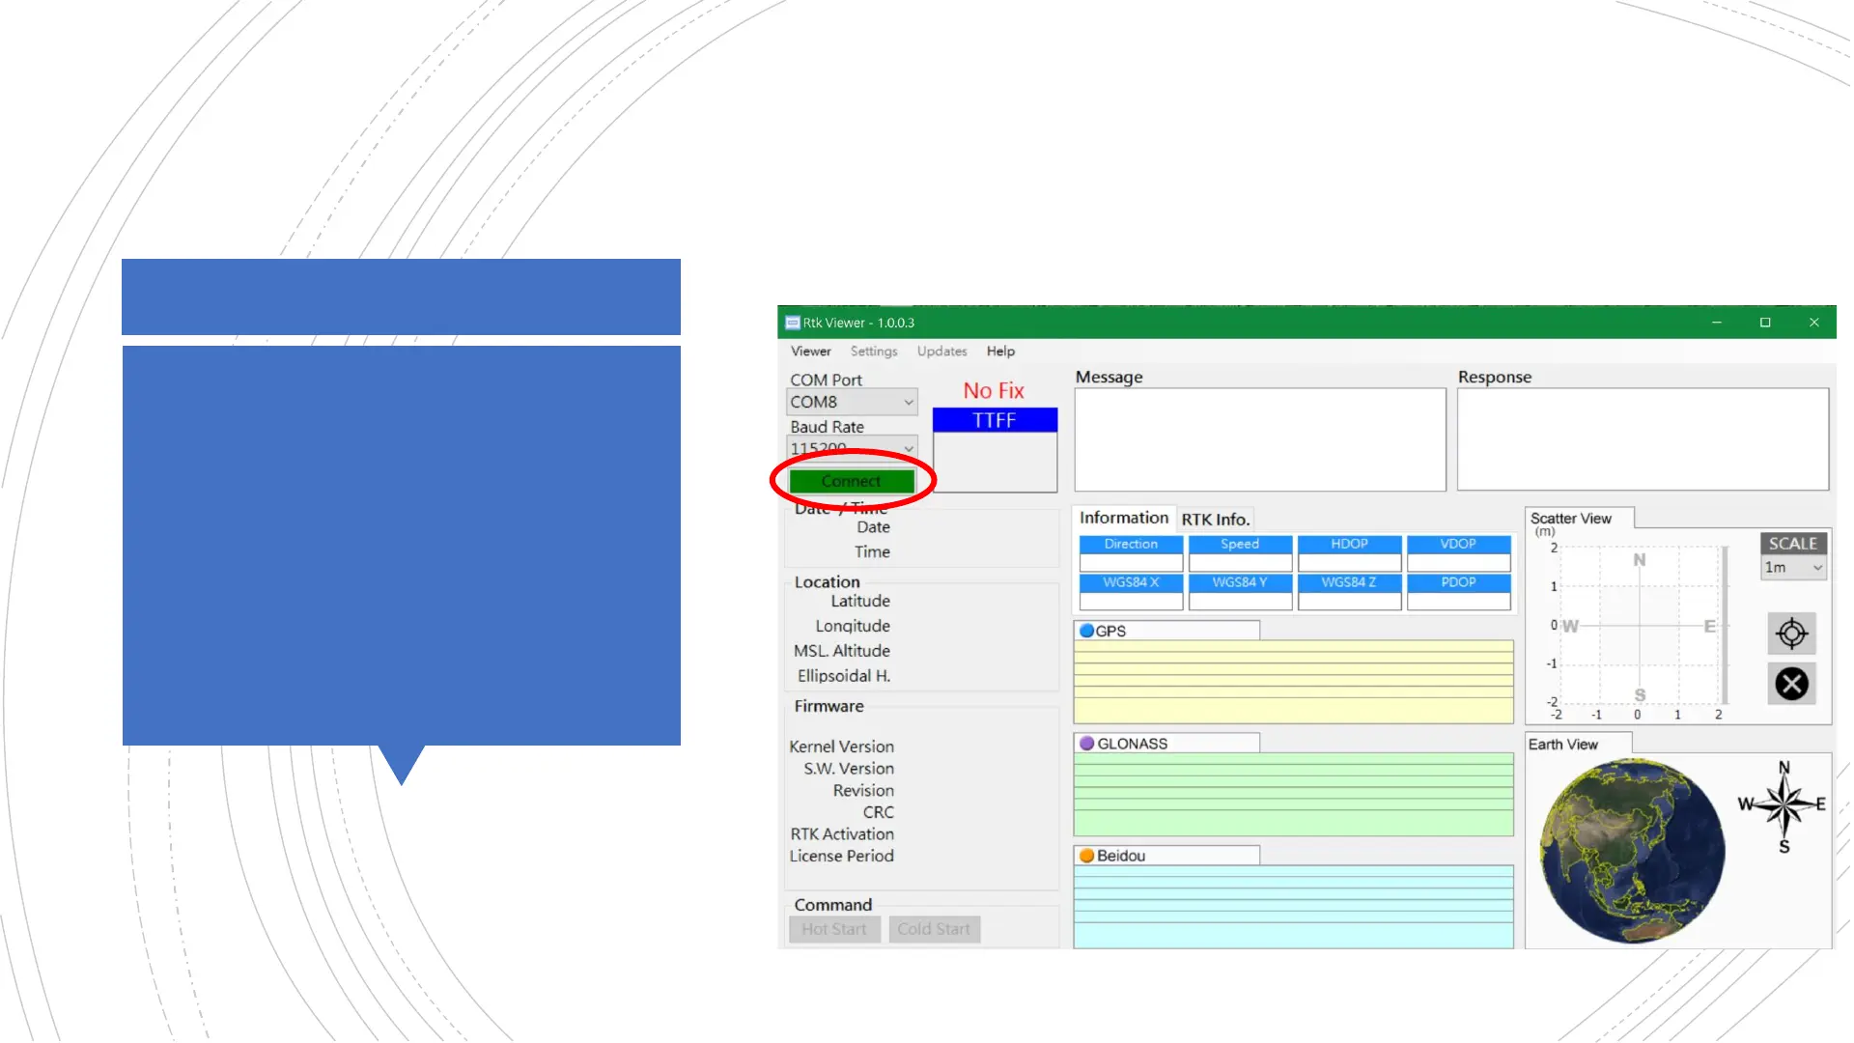
Task: Click the WGS84 Z field header
Action: [x=1349, y=582]
